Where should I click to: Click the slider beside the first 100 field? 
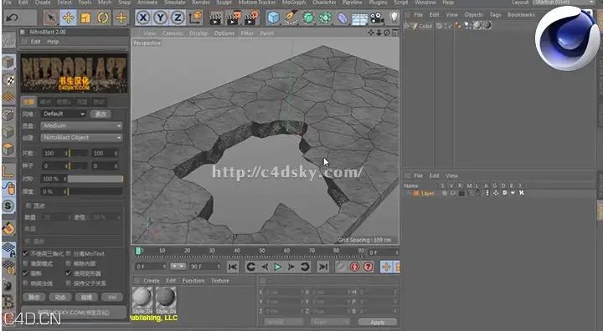(79, 153)
